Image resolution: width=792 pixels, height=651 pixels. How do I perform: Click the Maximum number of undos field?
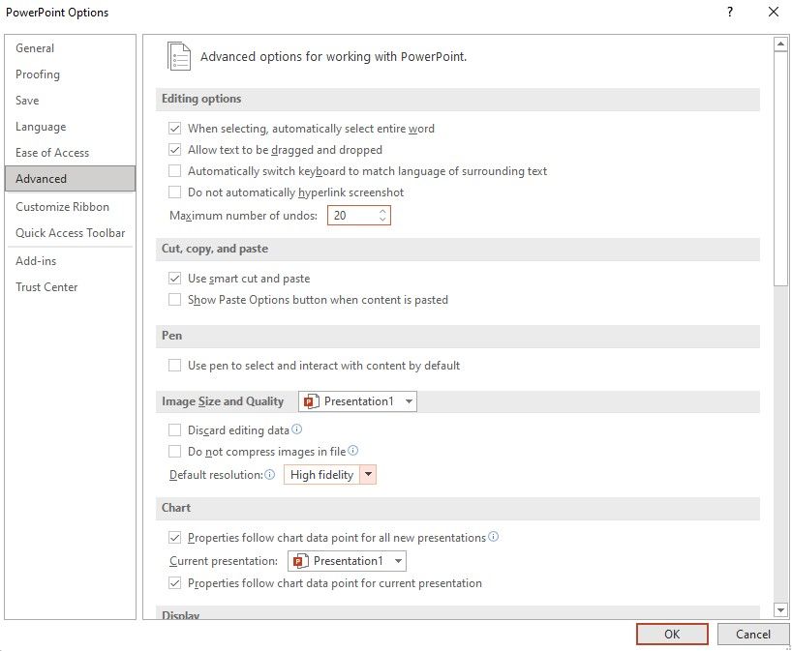click(351, 216)
